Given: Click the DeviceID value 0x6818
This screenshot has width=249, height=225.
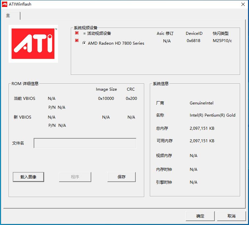Looking at the screenshot, I should point(193,41).
